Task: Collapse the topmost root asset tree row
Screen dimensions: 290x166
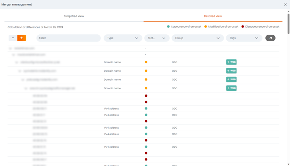Action: point(10,48)
